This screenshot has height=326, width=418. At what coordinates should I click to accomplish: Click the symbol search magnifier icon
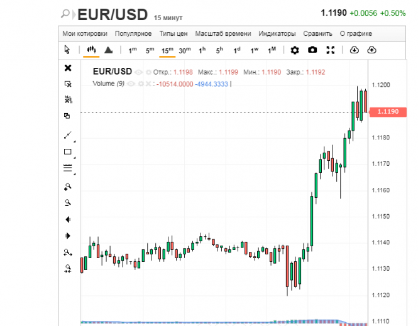coord(65,13)
